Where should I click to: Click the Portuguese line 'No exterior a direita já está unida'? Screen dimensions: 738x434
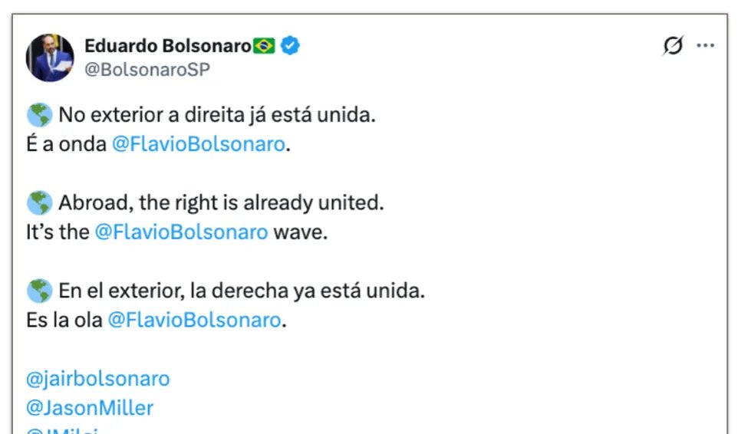click(218, 116)
